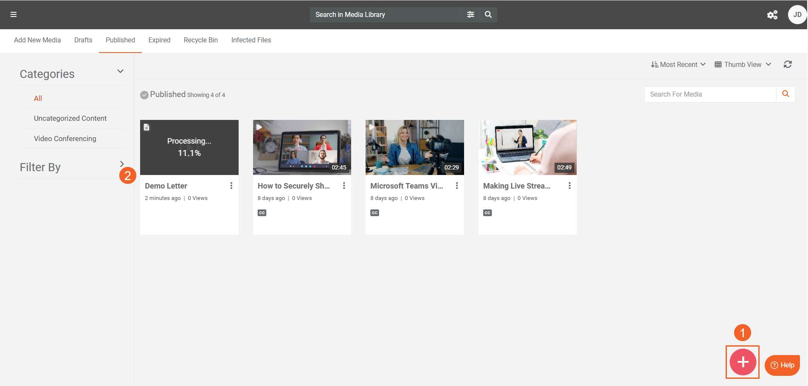Toggle closed captions badge on Microsoft Teams video

tap(374, 213)
